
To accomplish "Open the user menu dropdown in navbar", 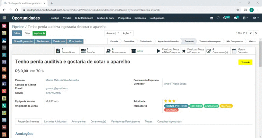I will pyautogui.click(x=256, y=18).
